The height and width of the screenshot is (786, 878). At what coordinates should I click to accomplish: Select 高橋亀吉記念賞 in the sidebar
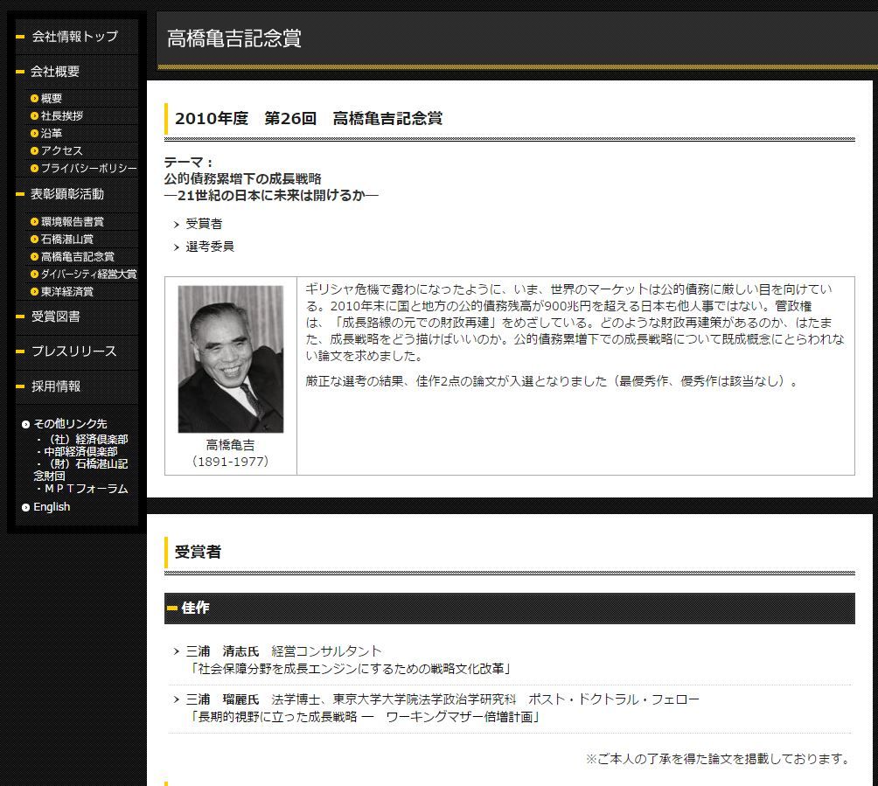pos(78,256)
